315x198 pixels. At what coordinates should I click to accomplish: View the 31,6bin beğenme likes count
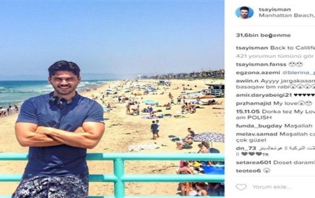pos(263,35)
